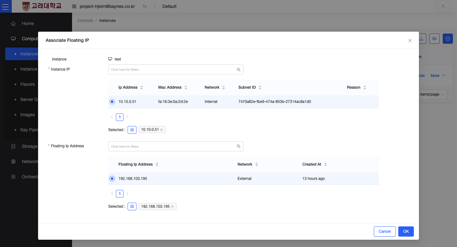Screen dimensions: 457x247
Task: Click the Storage icon in sidebar
Action: click(13, 146)
